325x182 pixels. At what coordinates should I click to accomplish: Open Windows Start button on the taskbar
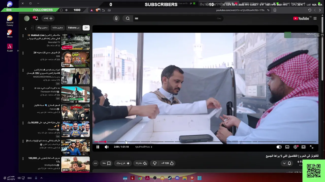200,178
